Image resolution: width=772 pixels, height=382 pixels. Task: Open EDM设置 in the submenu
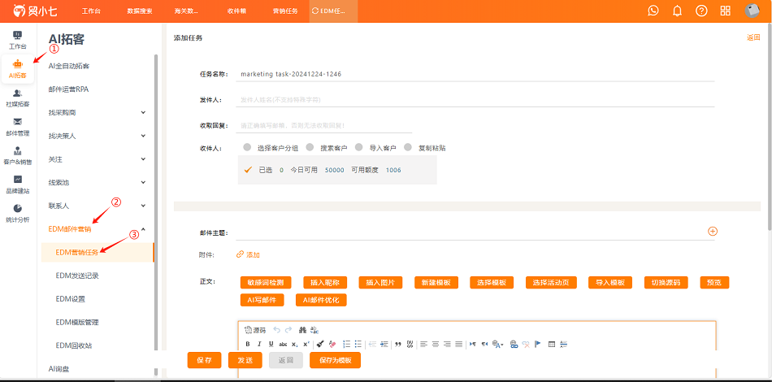point(71,299)
